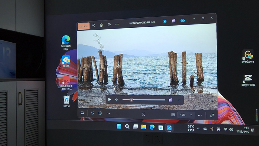Favorite the video with the heart icon
Image resolution: width=259 pixels, height=146 pixels.
(92, 113)
